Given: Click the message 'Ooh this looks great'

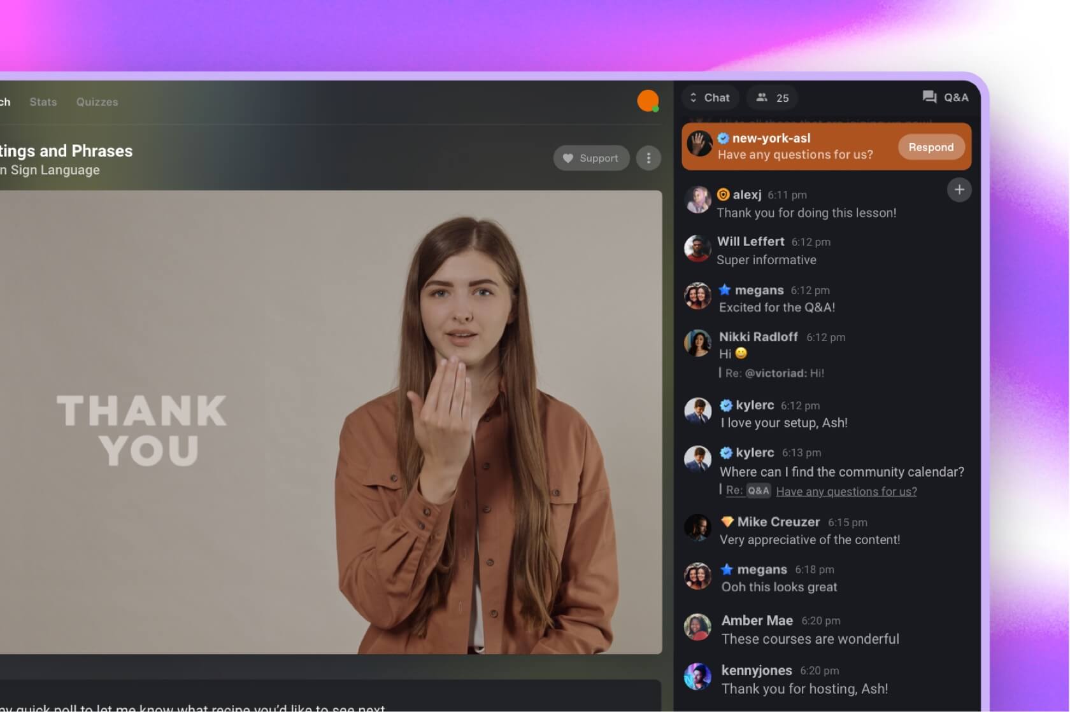Looking at the screenshot, I should 779,587.
